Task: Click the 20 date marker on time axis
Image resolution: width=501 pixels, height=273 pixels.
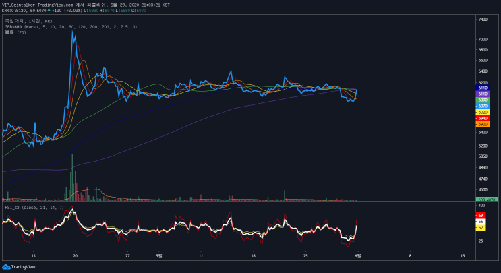Action: [75, 255]
